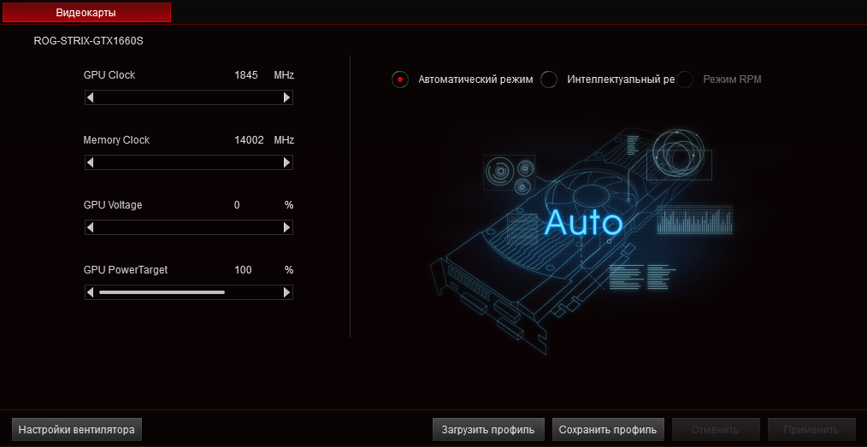
Task: Click the Отменить button
Action: point(716,429)
